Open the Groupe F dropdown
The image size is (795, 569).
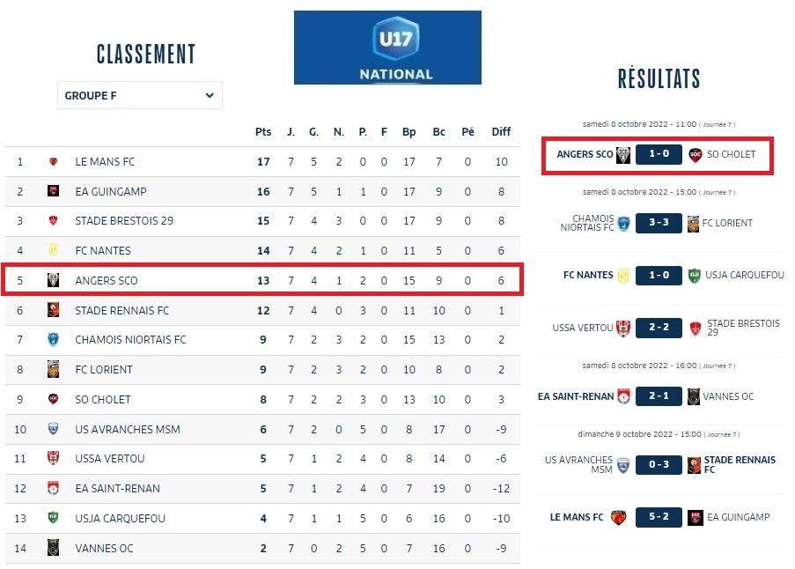coord(139,95)
